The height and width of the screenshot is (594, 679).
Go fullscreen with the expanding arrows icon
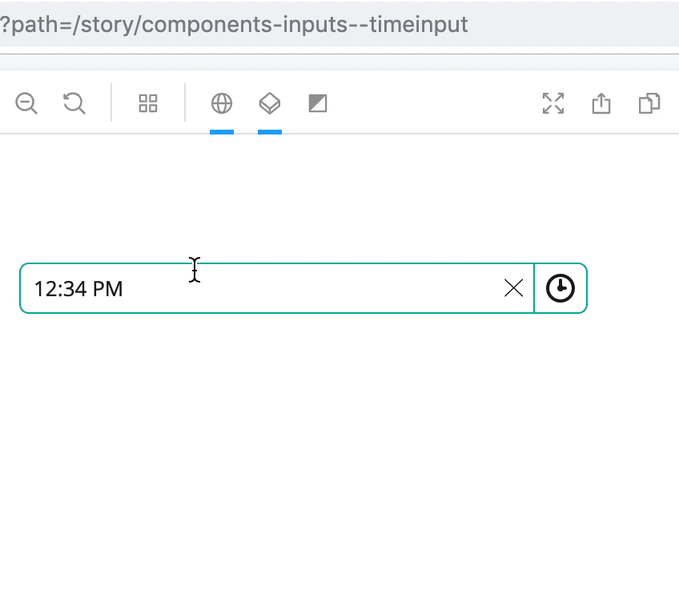[x=553, y=103]
